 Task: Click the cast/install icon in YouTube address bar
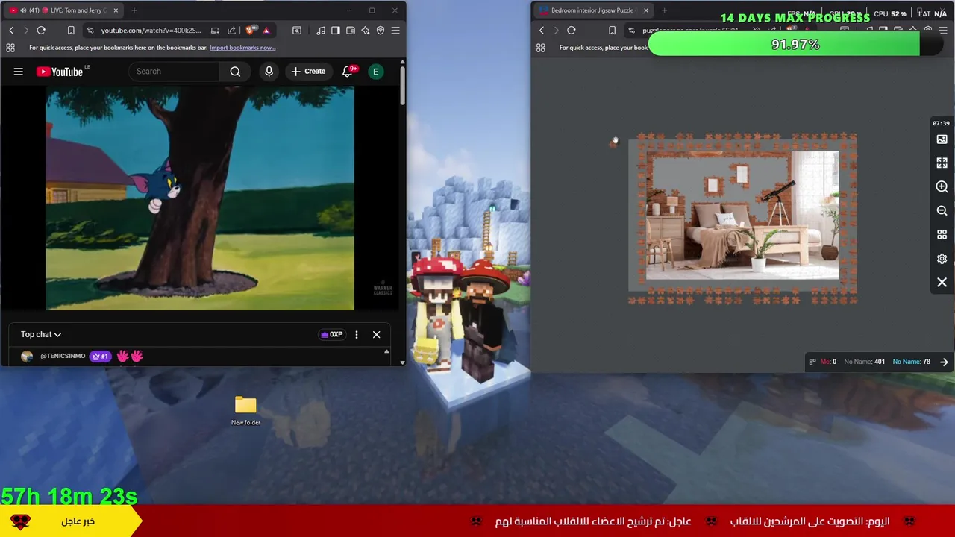(x=215, y=30)
